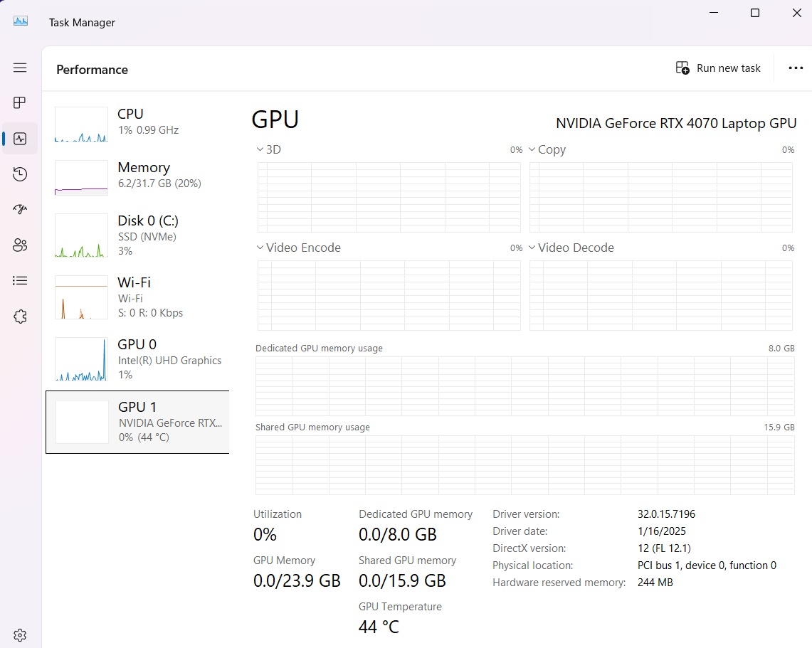
Task: Go to the Processes page icon
Action: (x=20, y=103)
